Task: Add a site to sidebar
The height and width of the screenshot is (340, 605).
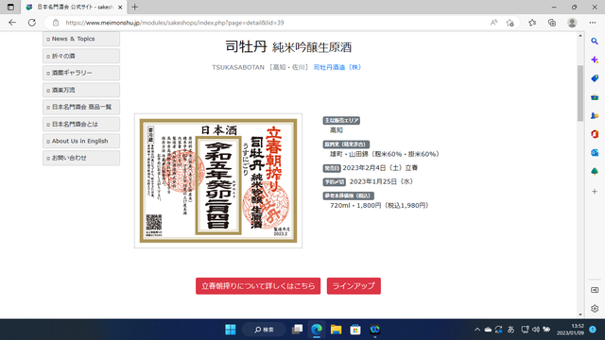Action: tap(595, 191)
